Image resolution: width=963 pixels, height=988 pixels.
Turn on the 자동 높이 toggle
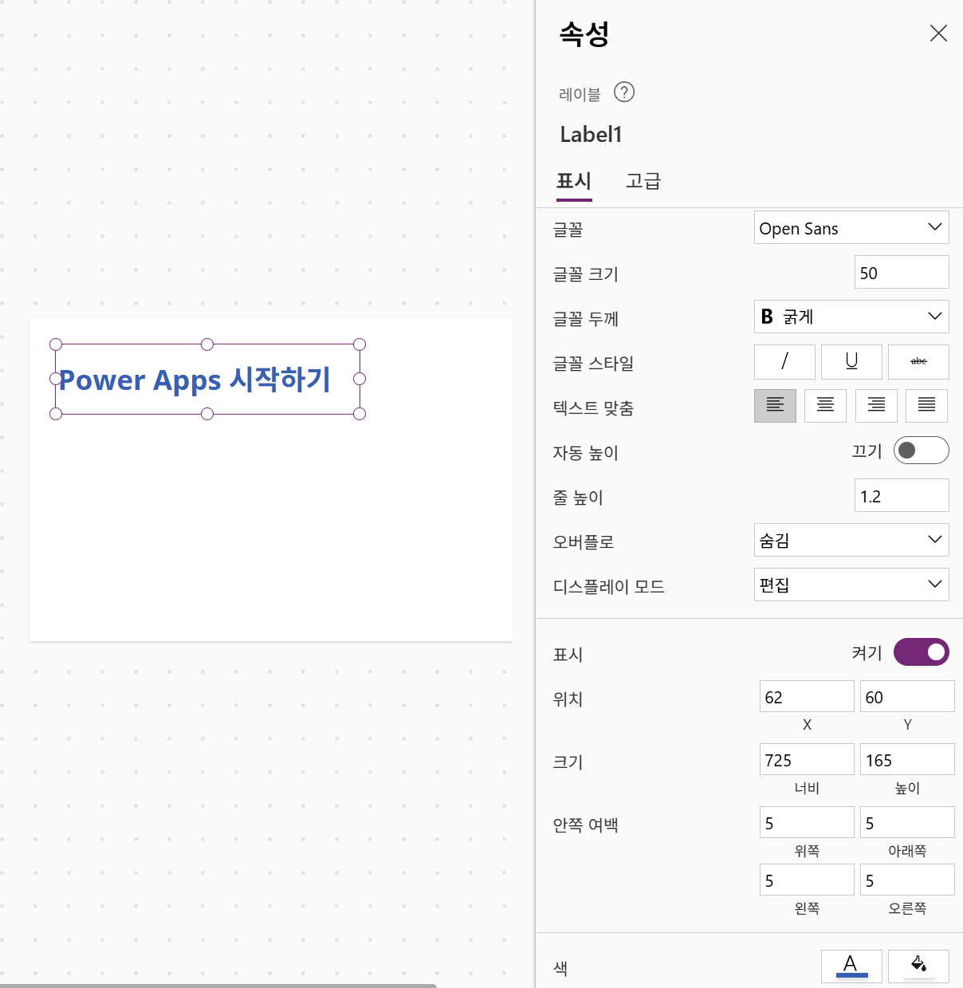point(921,451)
